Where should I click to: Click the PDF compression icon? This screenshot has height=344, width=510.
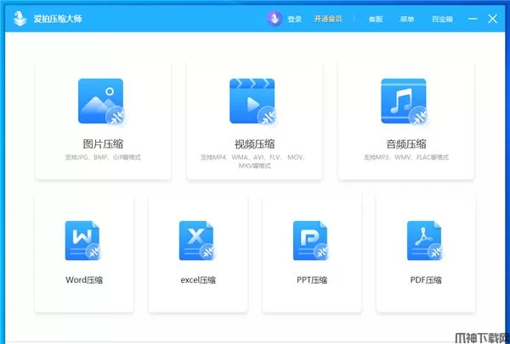point(425,240)
